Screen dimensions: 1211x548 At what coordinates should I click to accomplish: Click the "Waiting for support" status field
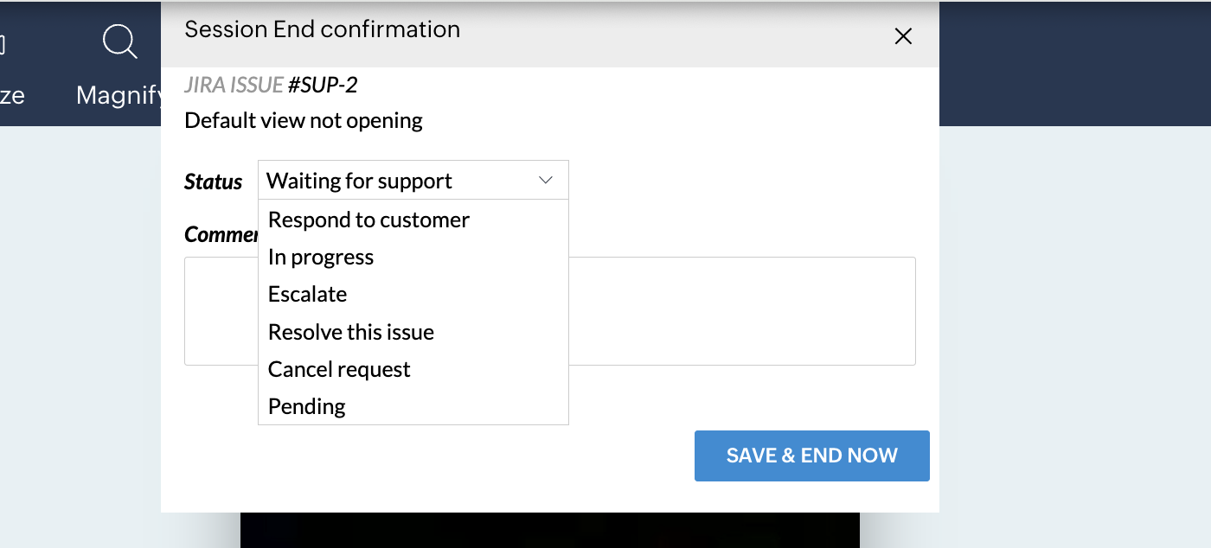point(359,181)
